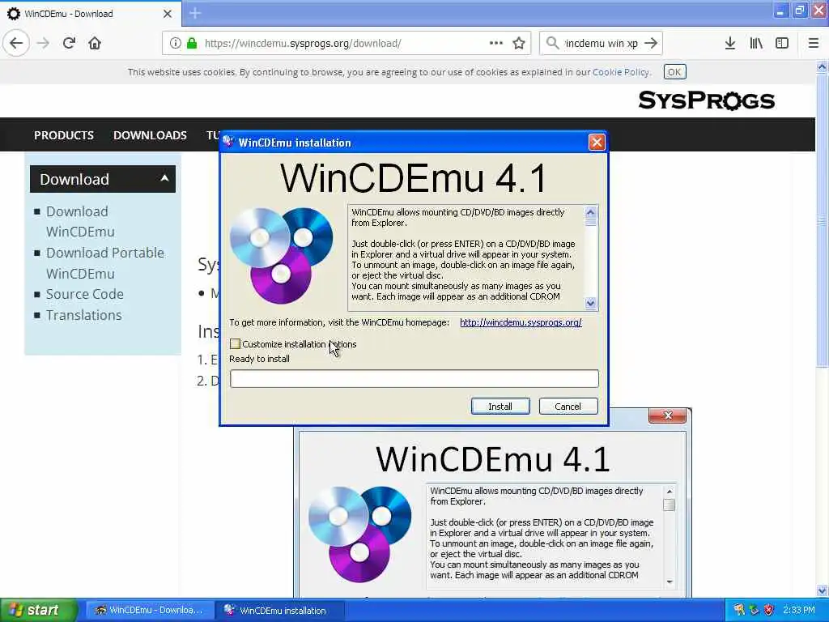The height and width of the screenshot is (622, 829).
Task: Open the downloads arrow icon
Action: point(730,44)
